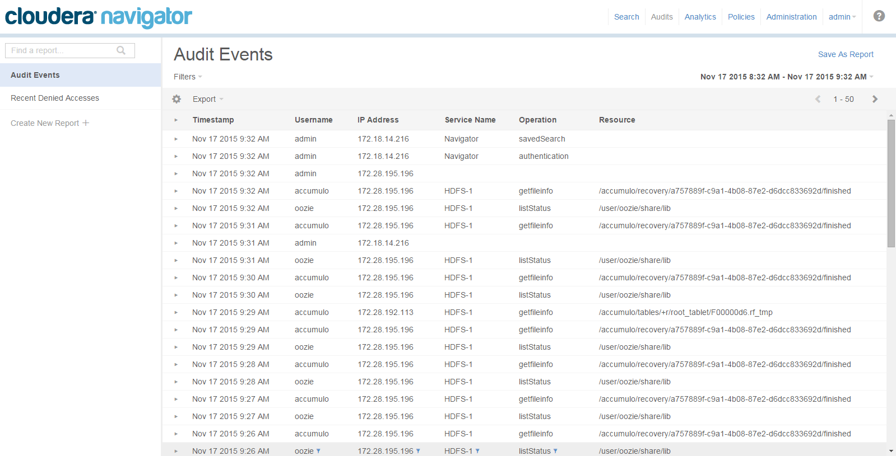Image resolution: width=896 pixels, height=456 pixels.
Task: Open the Policies tab
Action: (741, 17)
